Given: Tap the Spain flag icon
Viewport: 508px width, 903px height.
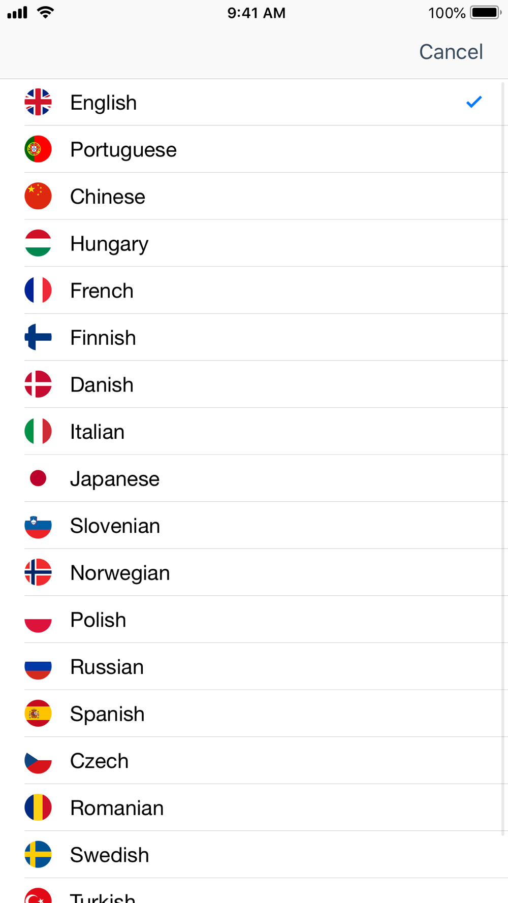Looking at the screenshot, I should tap(38, 714).
